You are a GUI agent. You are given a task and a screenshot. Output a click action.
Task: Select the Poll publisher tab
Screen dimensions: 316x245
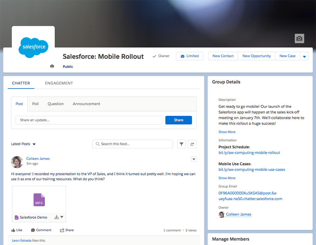(35, 104)
